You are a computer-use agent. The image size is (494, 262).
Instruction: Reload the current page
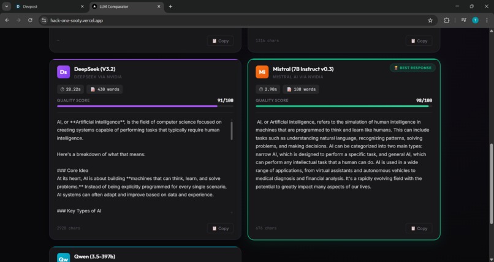click(30, 20)
